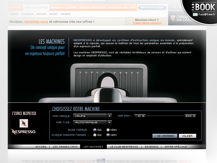Select NON for Plaque Chauffe-Tasses
Screen dimensions: 217x163
[x=108, y=135]
